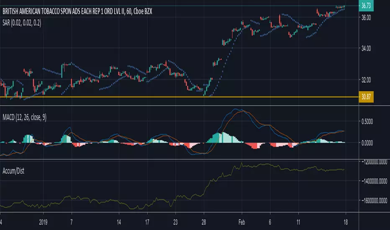Screen dimensions: 390x230
Task: Click the Accum/Dist indicator label
Action: (x=13, y=171)
